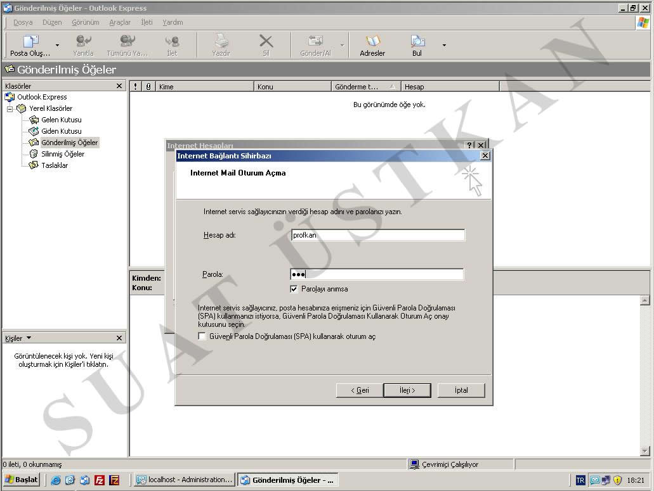Close the Internet Bağlantı Sihirbazı dialog
Image resolution: width=654 pixels, height=491 pixels.
(x=485, y=155)
